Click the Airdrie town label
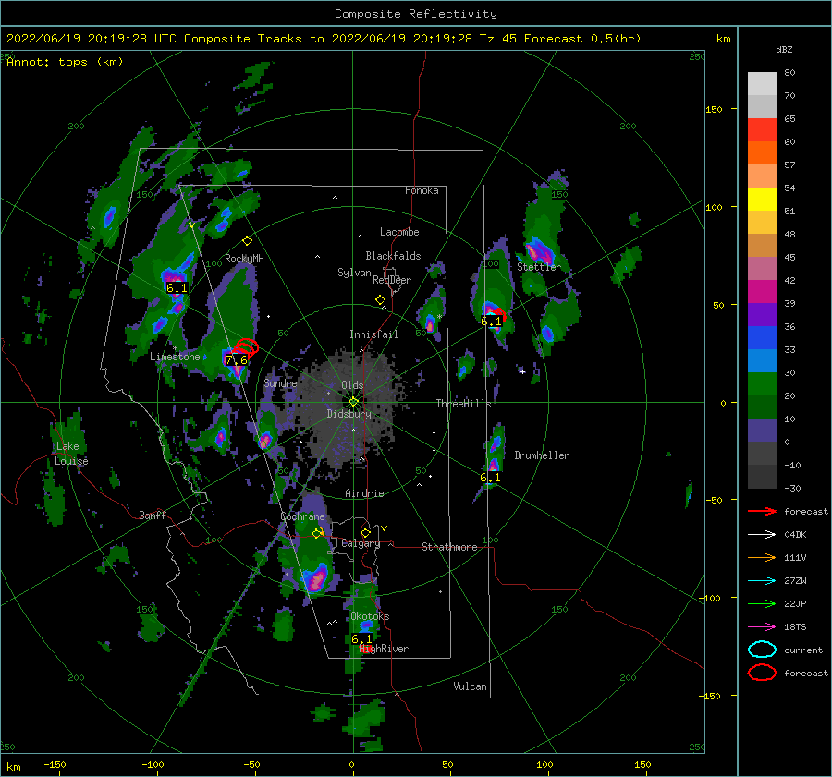Screen dimensions: 832x777 coord(364,493)
